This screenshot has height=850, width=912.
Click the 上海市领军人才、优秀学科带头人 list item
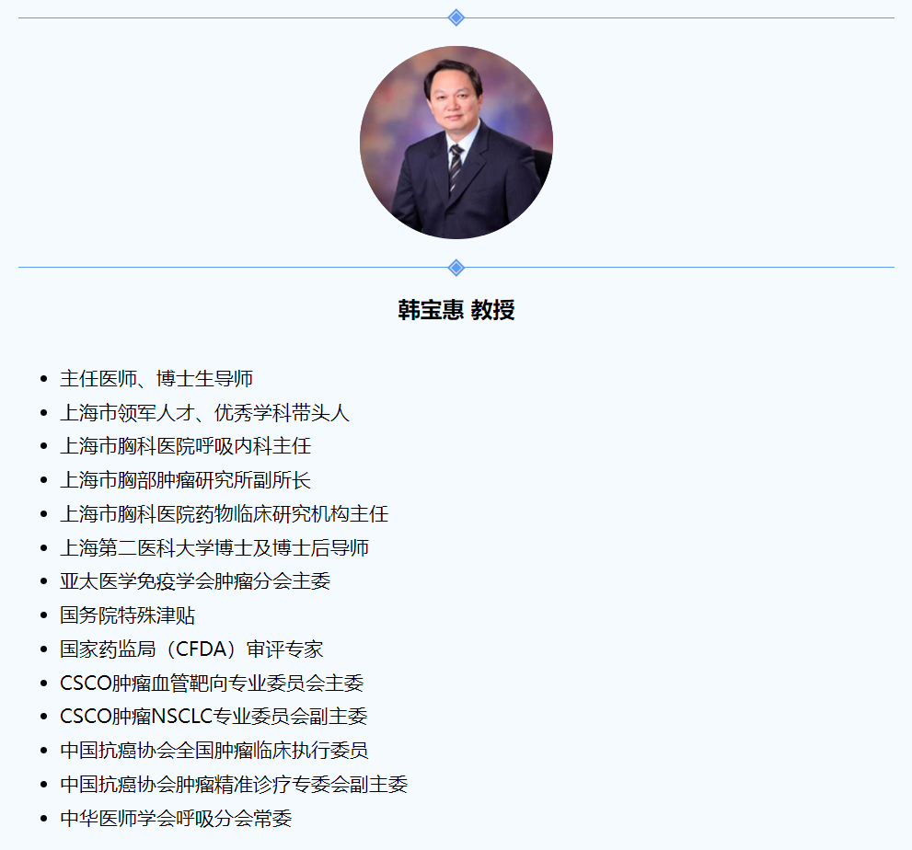click(x=204, y=413)
